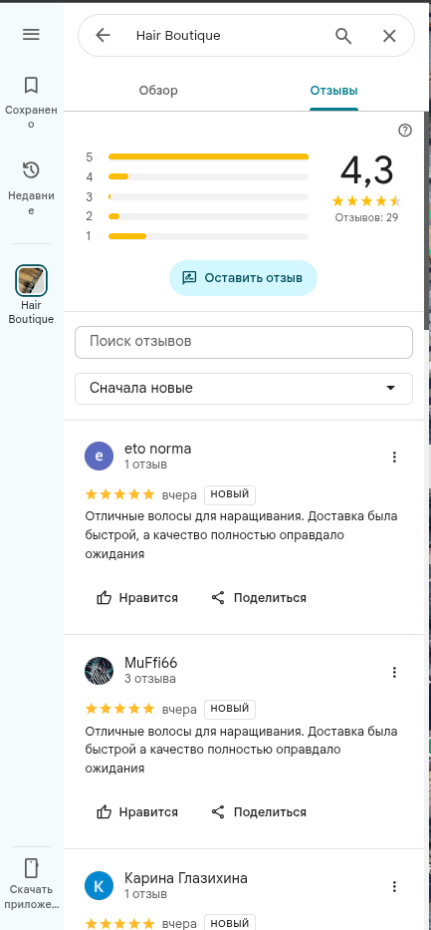Clear the Hair Boutique search query

click(389, 36)
